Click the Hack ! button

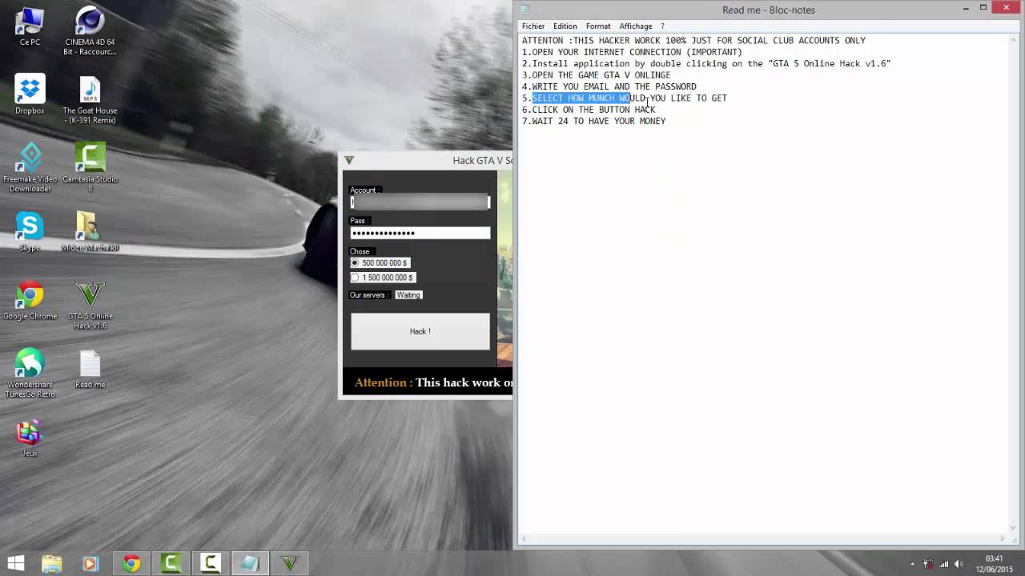tap(420, 331)
